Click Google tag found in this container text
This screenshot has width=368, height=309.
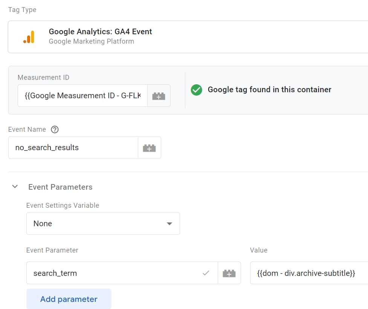269,90
